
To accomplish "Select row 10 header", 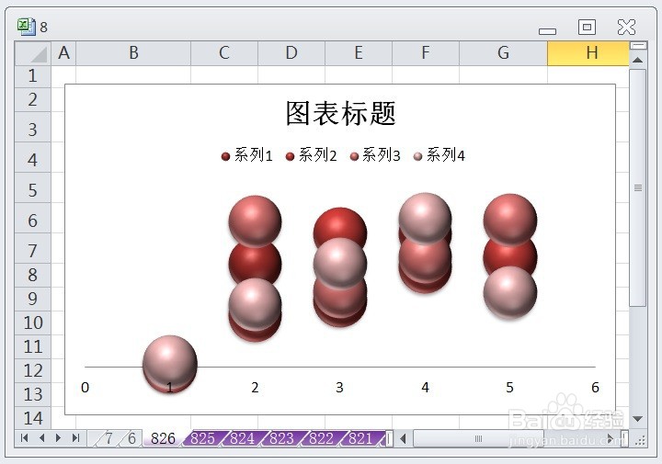I will 33,323.
